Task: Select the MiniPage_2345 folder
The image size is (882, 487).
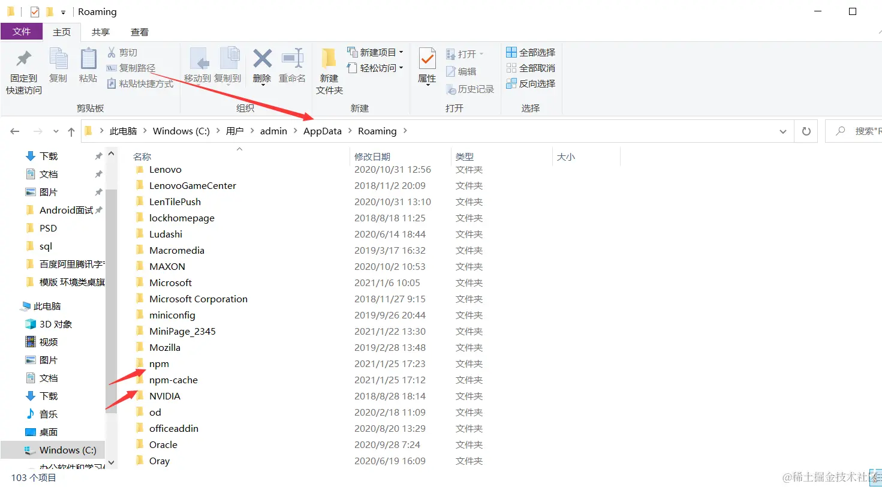Action: click(x=182, y=331)
